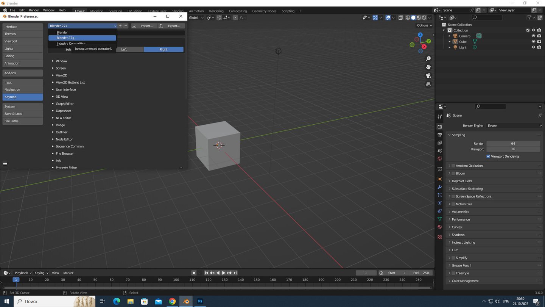
Task: Choose Blender preset from the dropdown list
Action: 62,33
